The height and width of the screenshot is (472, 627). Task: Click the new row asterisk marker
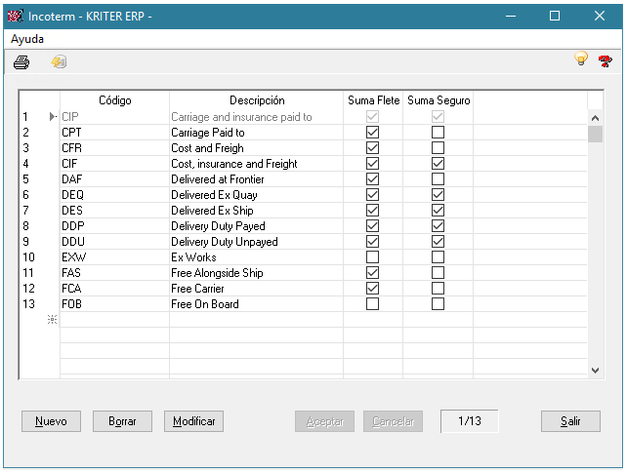(53, 320)
